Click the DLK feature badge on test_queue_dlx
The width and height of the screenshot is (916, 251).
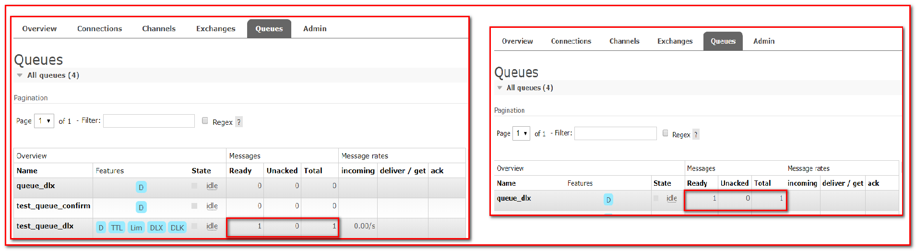tap(177, 227)
